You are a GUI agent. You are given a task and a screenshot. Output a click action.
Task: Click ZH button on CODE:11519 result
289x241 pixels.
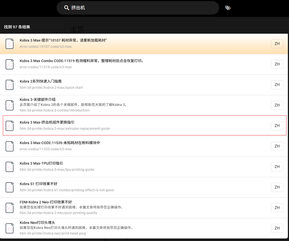(x=277, y=64)
